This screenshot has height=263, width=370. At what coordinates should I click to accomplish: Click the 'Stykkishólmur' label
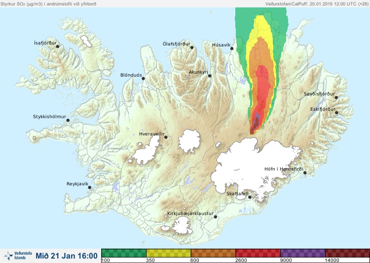click(49, 117)
